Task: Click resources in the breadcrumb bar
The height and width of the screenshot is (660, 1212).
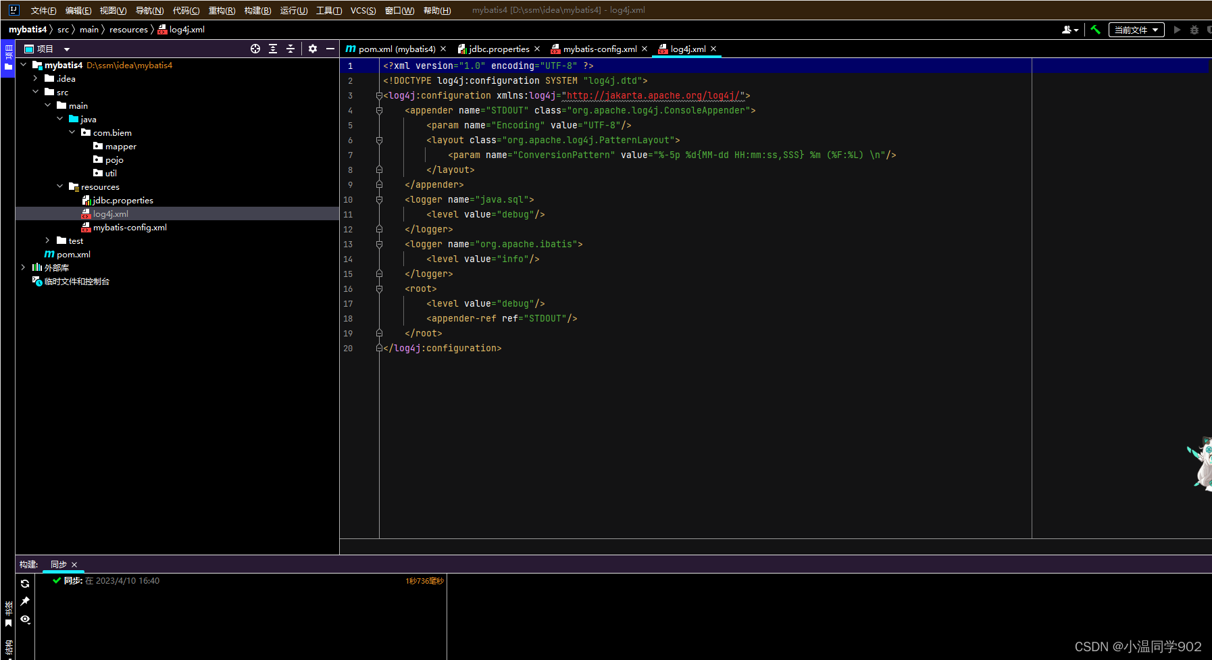Action: coord(128,29)
